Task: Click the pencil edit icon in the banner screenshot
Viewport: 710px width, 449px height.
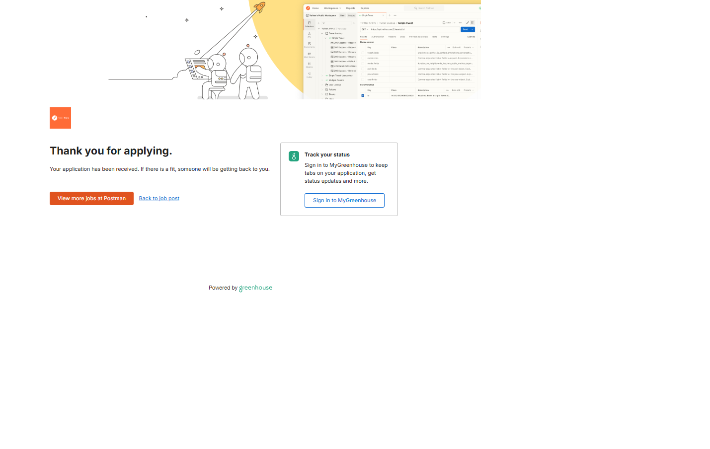Action: pyautogui.click(x=467, y=23)
